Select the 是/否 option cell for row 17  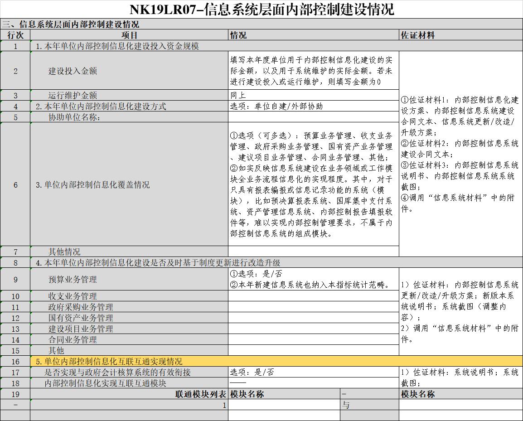click(312, 372)
